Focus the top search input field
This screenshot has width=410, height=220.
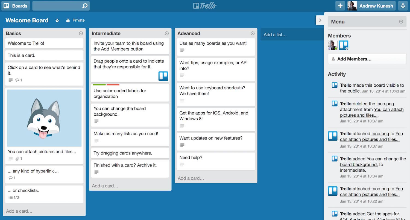[61, 6]
